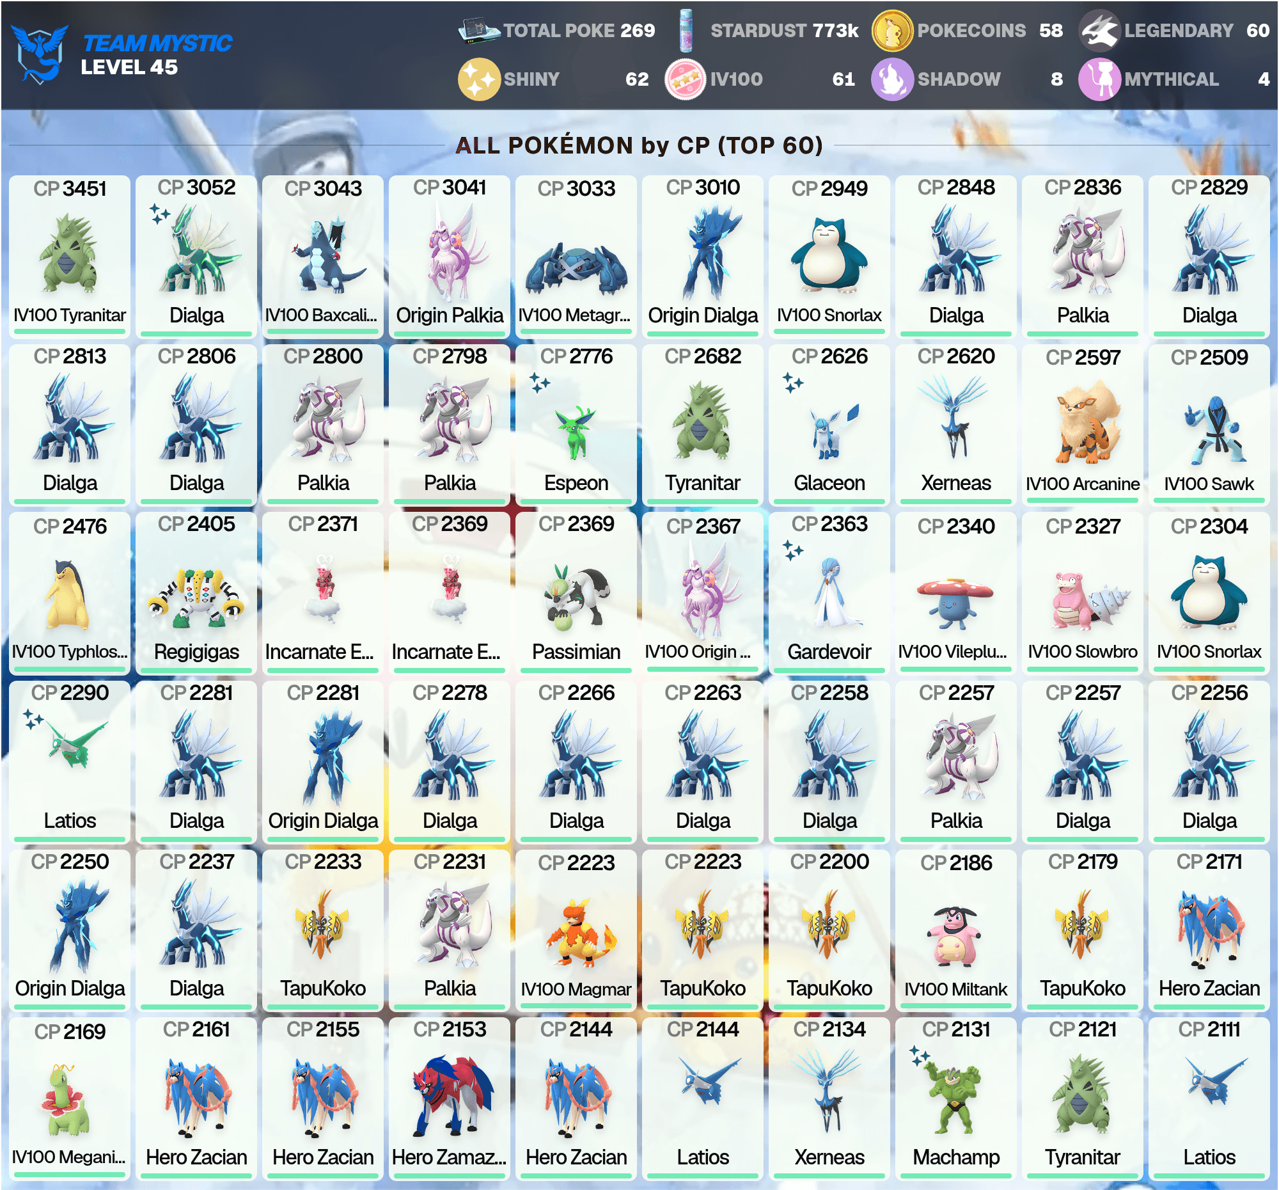Click the Total Poke device icon

[x=478, y=30]
